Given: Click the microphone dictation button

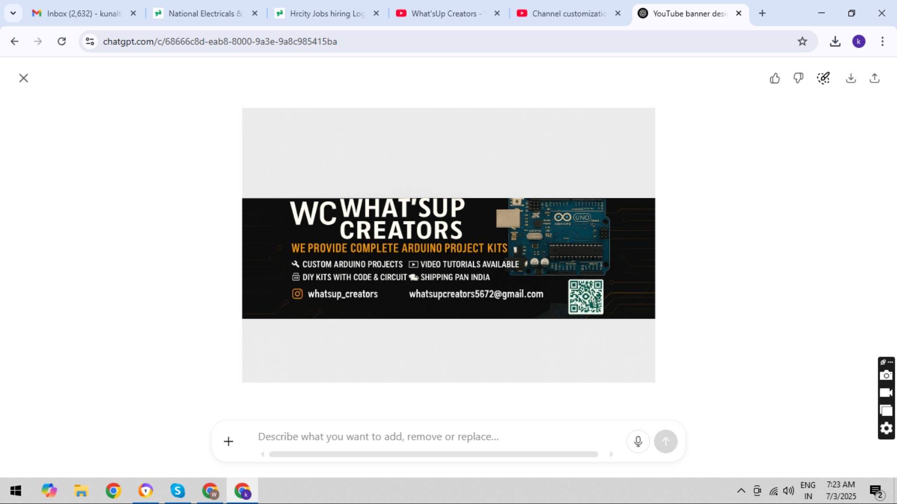Looking at the screenshot, I should click(x=638, y=441).
